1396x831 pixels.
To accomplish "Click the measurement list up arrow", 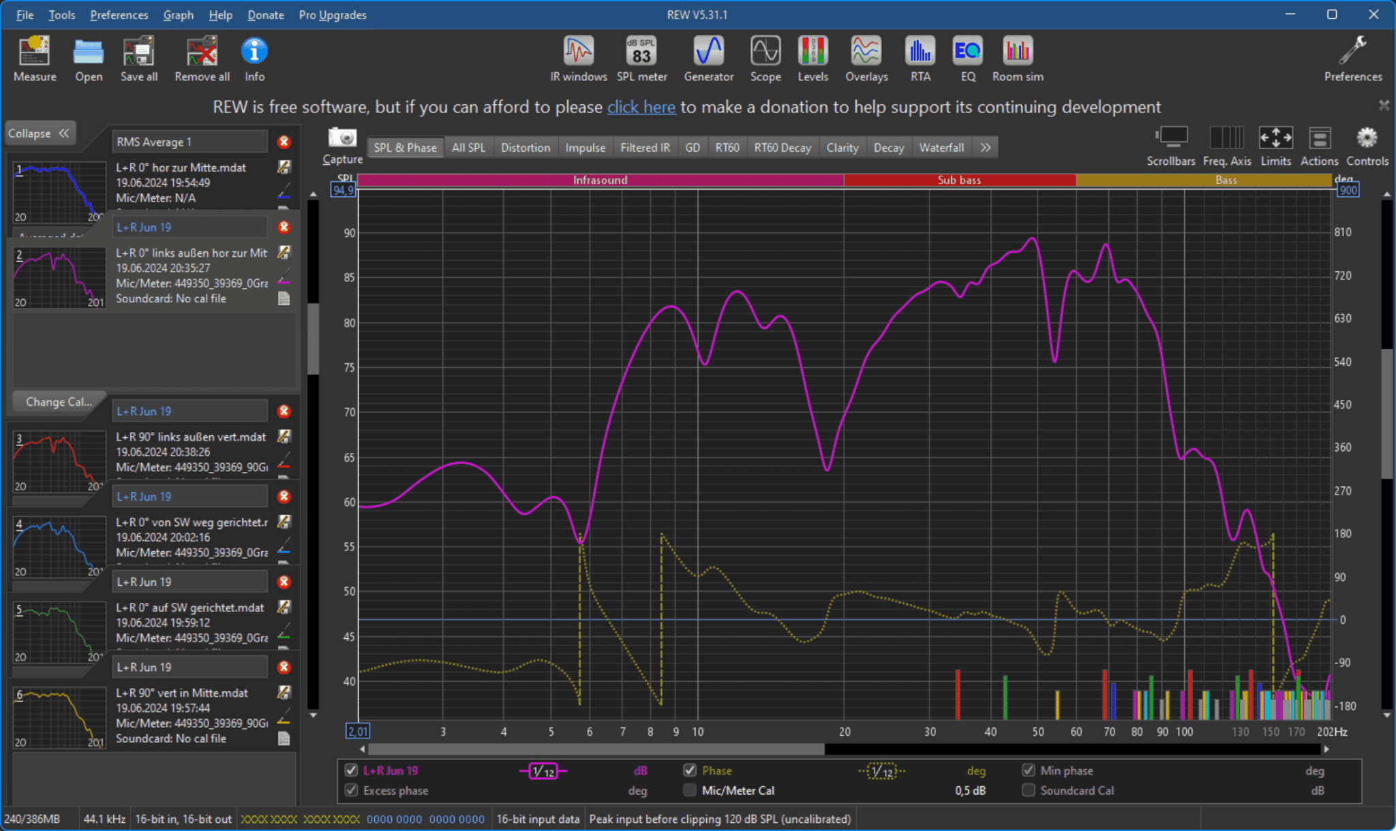I will [x=313, y=195].
